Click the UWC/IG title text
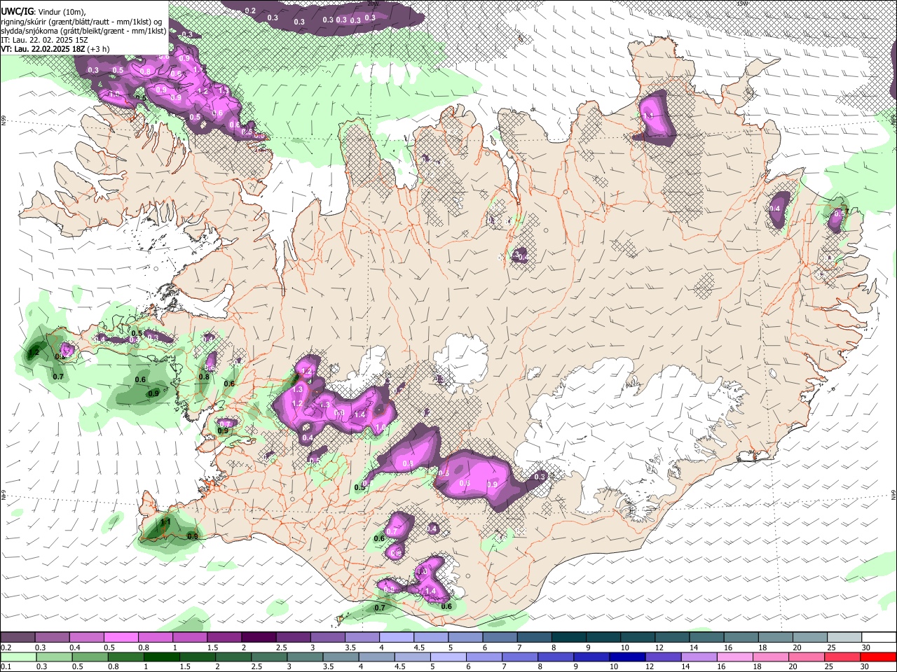The image size is (897, 672). [x=17, y=11]
